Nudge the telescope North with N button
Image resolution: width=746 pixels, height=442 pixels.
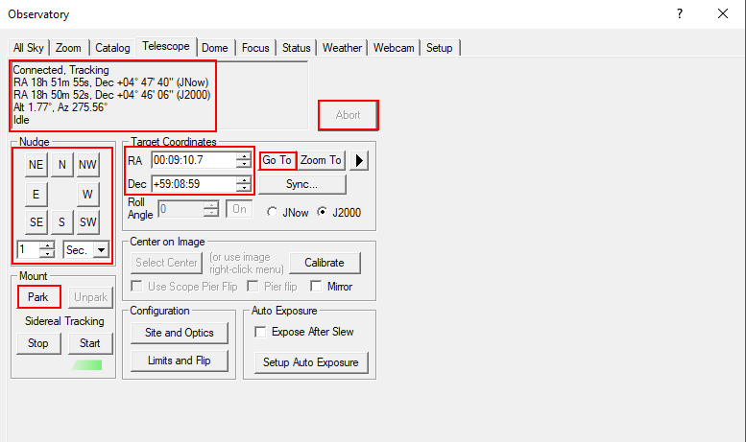(x=61, y=165)
